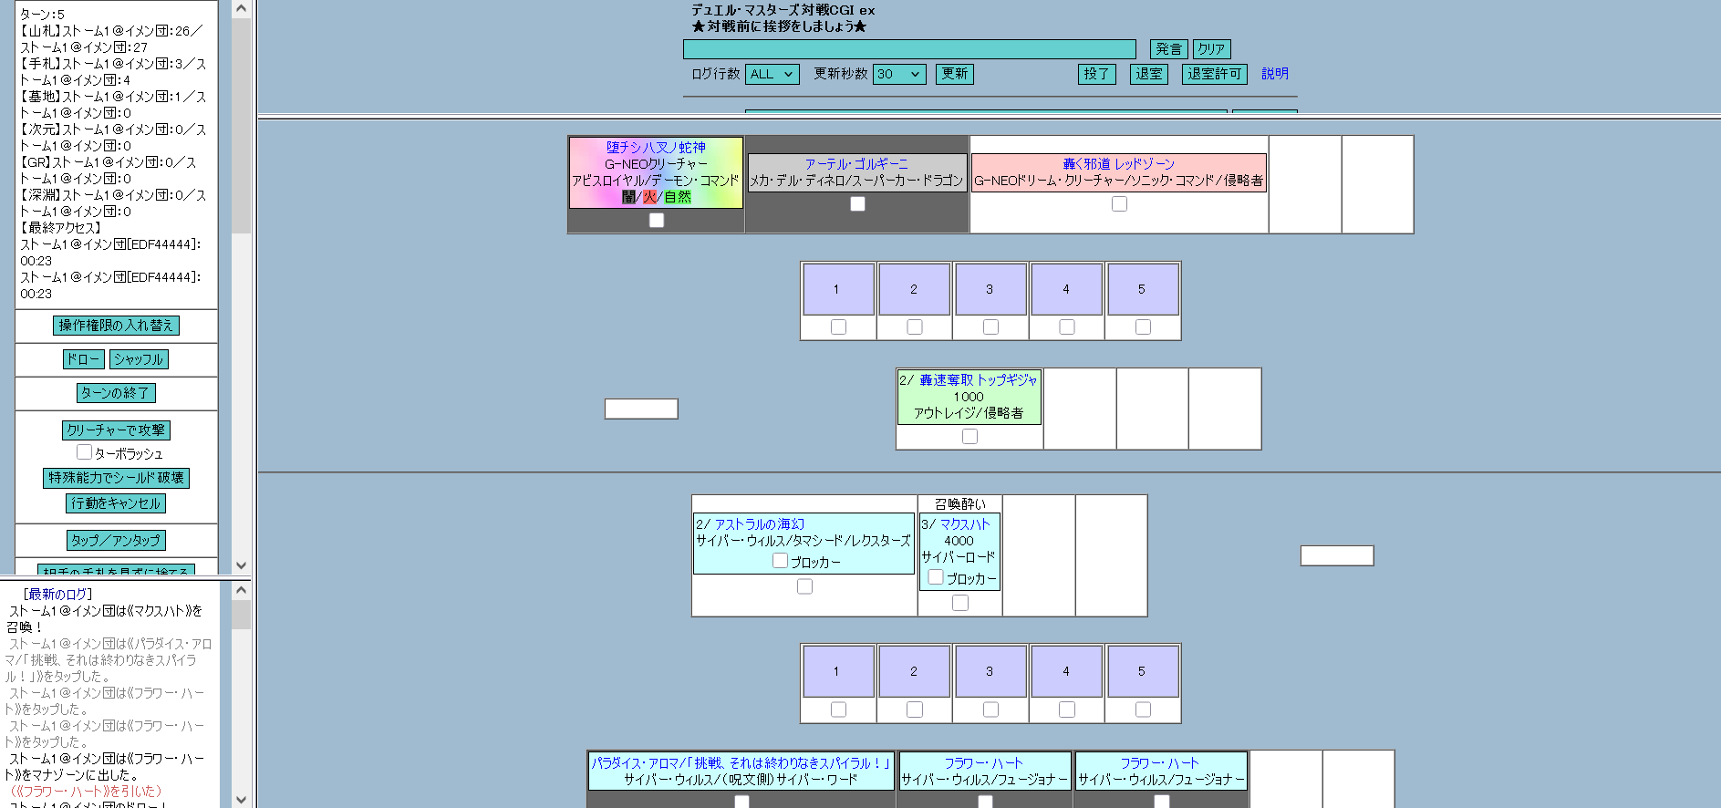Open the 説明 help link
The width and height of the screenshot is (1721, 808).
point(1274,74)
